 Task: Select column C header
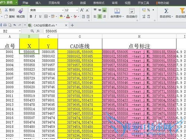click(48, 36)
